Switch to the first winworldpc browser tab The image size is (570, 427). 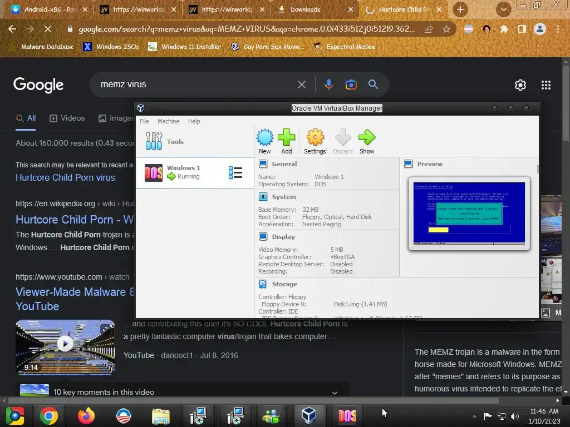click(x=138, y=9)
